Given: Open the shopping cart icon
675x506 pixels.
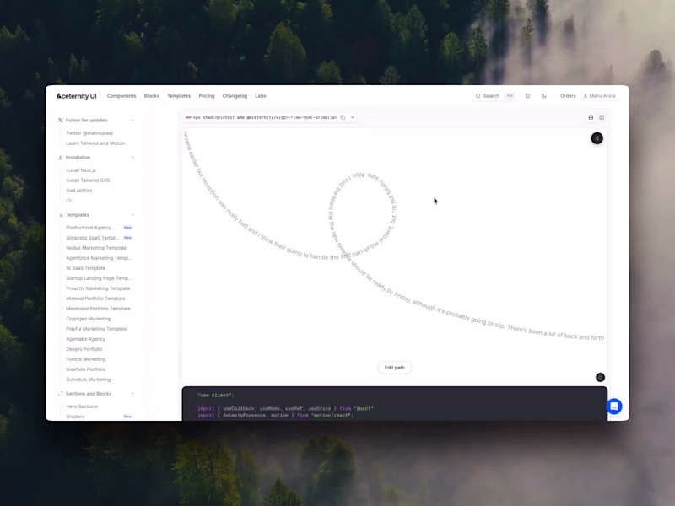Looking at the screenshot, I should tap(528, 96).
